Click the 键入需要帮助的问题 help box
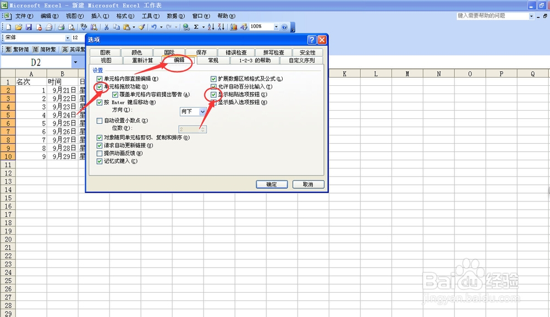This screenshot has width=550, height=317. pos(492,16)
